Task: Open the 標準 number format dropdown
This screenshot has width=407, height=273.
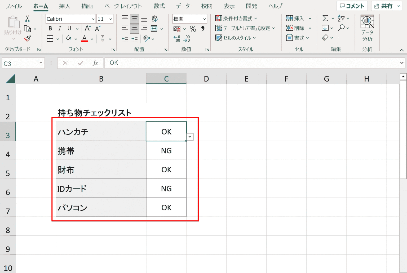Action: coord(204,19)
